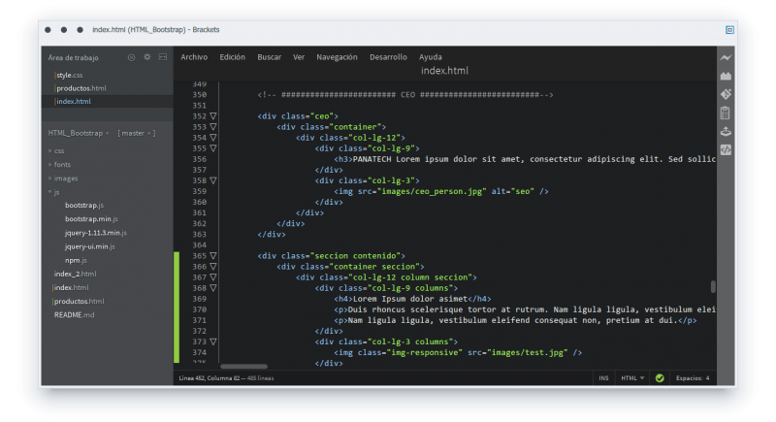Screen dimensions: 776x422
Task: Open README.md in file tree
Action: (75, 315)
